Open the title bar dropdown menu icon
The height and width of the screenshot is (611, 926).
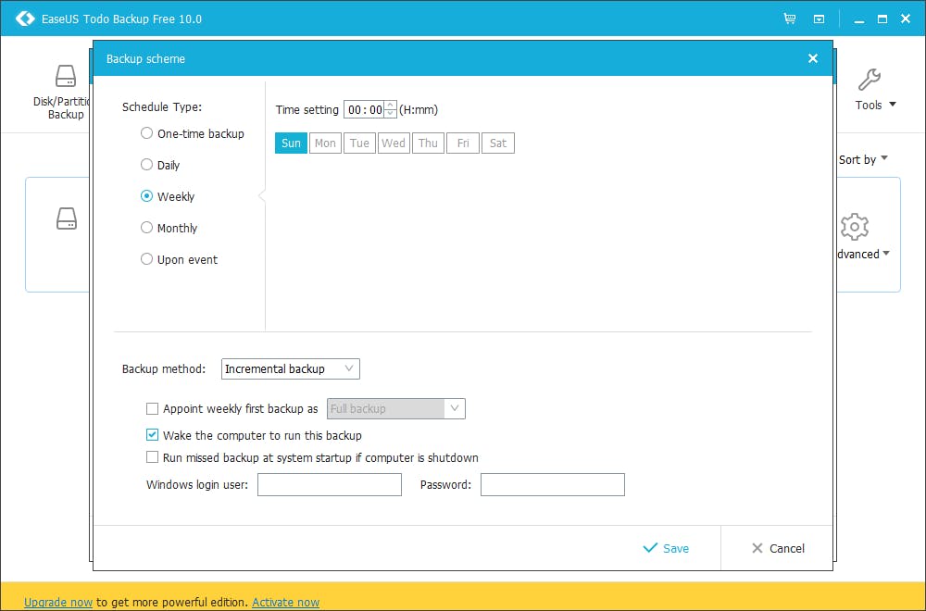point(820,19)
